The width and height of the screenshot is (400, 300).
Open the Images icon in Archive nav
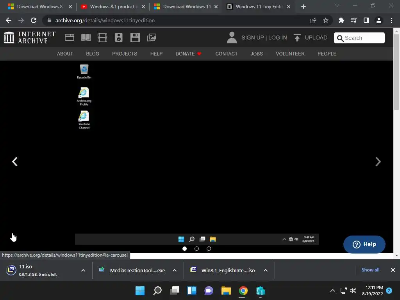[152, 37]
